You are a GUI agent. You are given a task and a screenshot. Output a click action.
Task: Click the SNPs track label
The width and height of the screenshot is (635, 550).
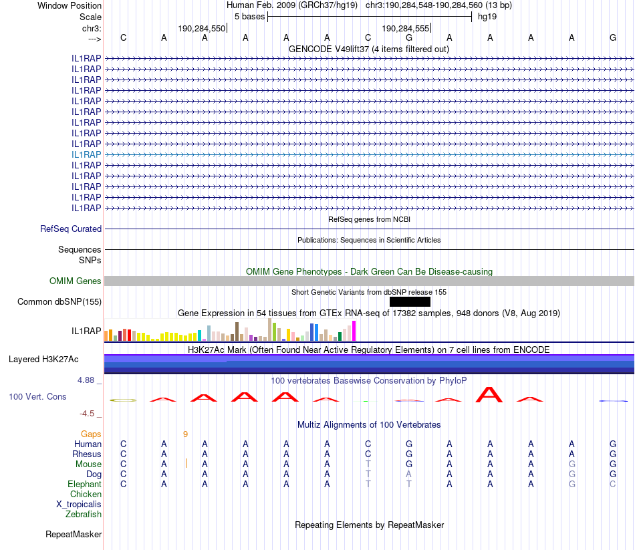pos(90,260)
